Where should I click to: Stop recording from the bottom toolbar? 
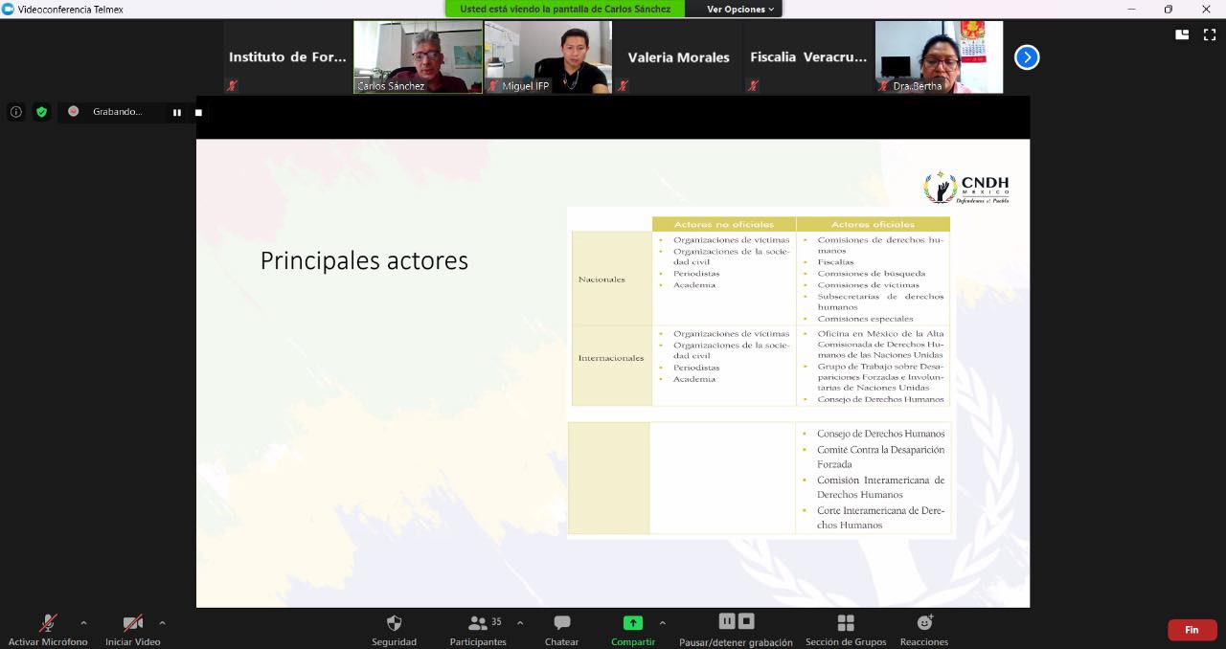click(x=747, y=621)
